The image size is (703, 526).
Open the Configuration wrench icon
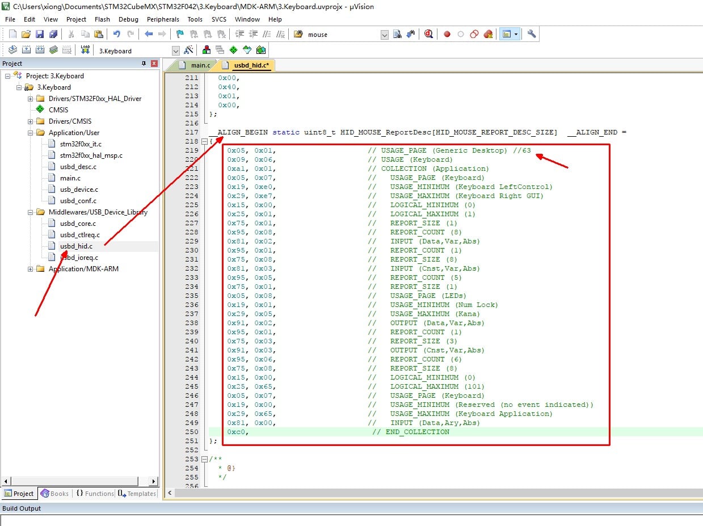[x=532, y=35]
